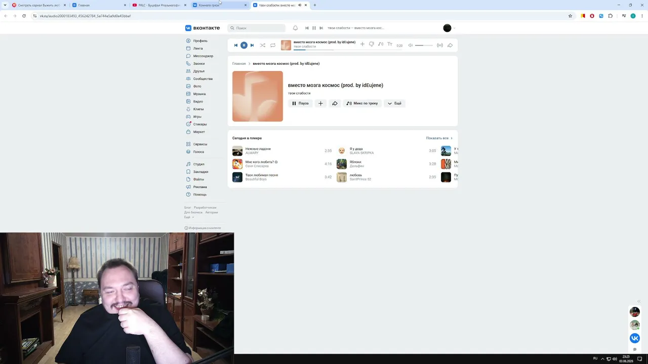
Task: Mute the player volume speaker icon
Action: click(411, 45)
